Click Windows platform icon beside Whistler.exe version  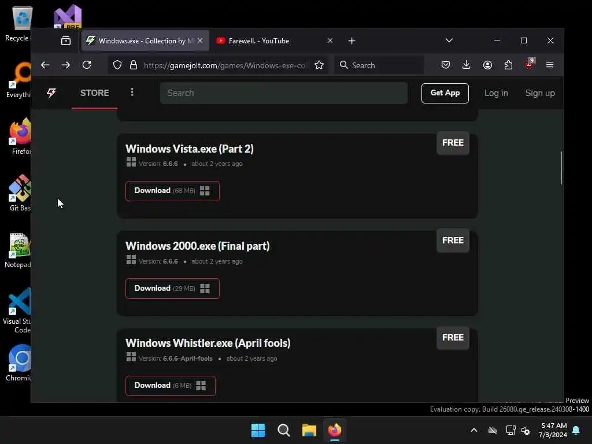click(x=131, y=357)
